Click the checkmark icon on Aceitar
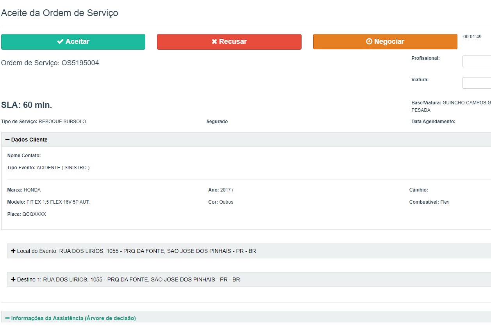The height and width of the screenshot is (326, 491). point(60,41)
